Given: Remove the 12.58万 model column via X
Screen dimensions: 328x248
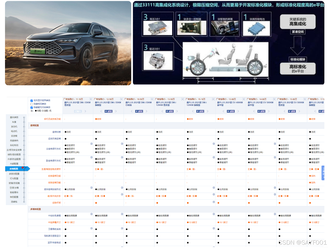Looking at the screenshot, I should coord(121,99).
